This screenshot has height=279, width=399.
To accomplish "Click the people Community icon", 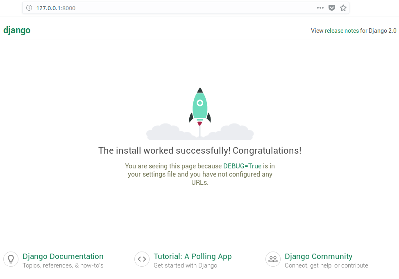I will tap(273, 259).
